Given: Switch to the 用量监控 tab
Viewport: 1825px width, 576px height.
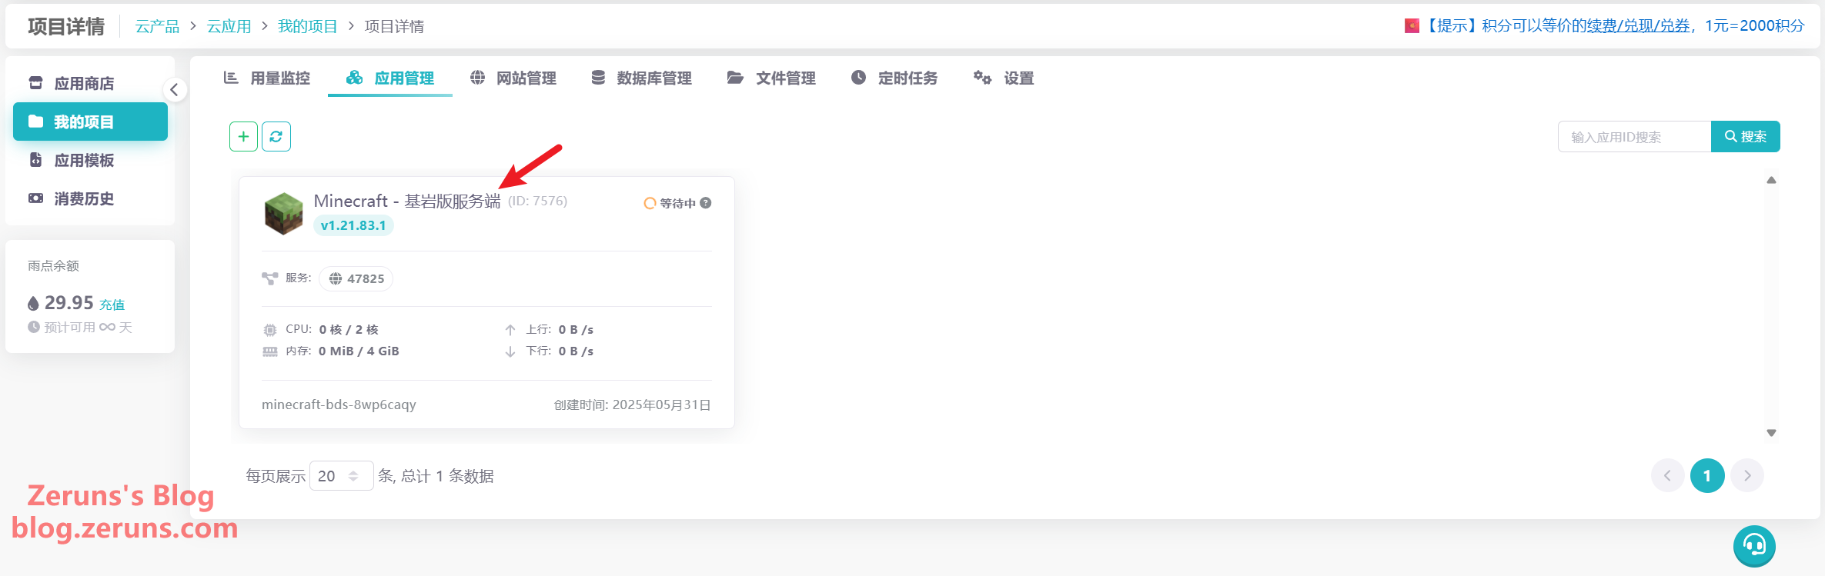Looking at the screenshot, I should (x=267, y=78).
